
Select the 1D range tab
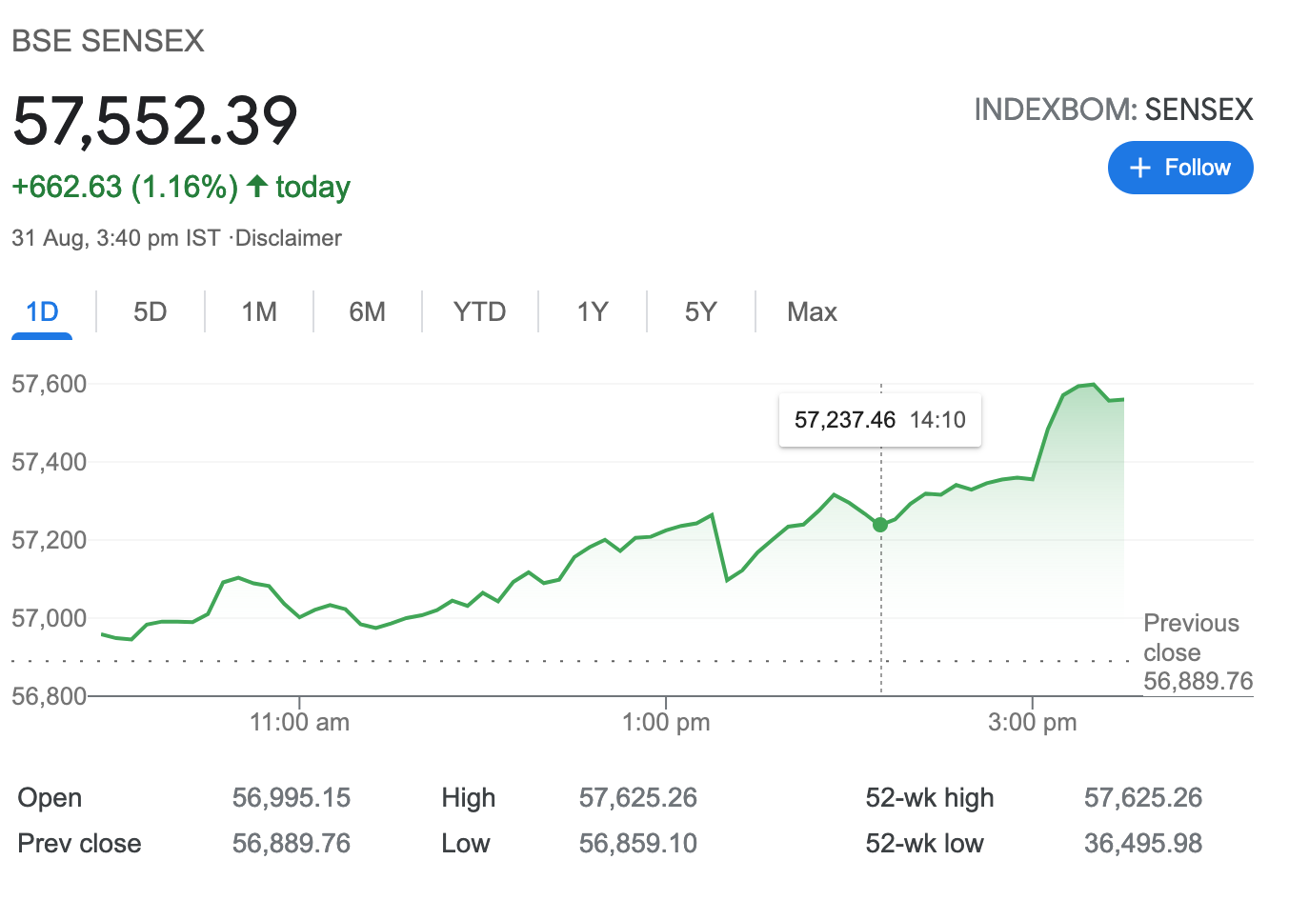42,312
